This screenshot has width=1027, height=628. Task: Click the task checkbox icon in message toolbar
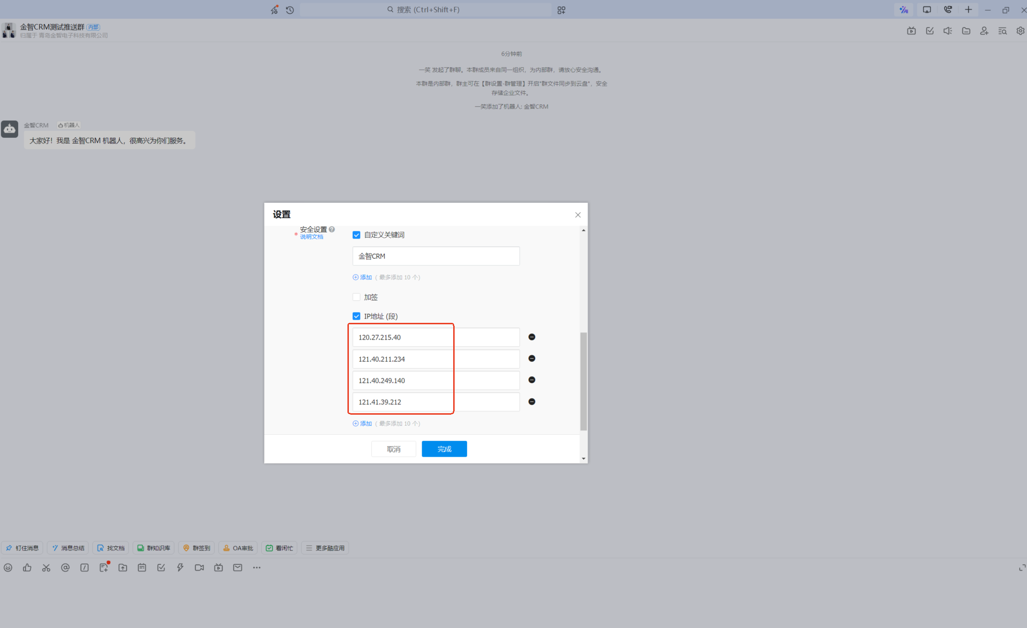pos(161,567)
